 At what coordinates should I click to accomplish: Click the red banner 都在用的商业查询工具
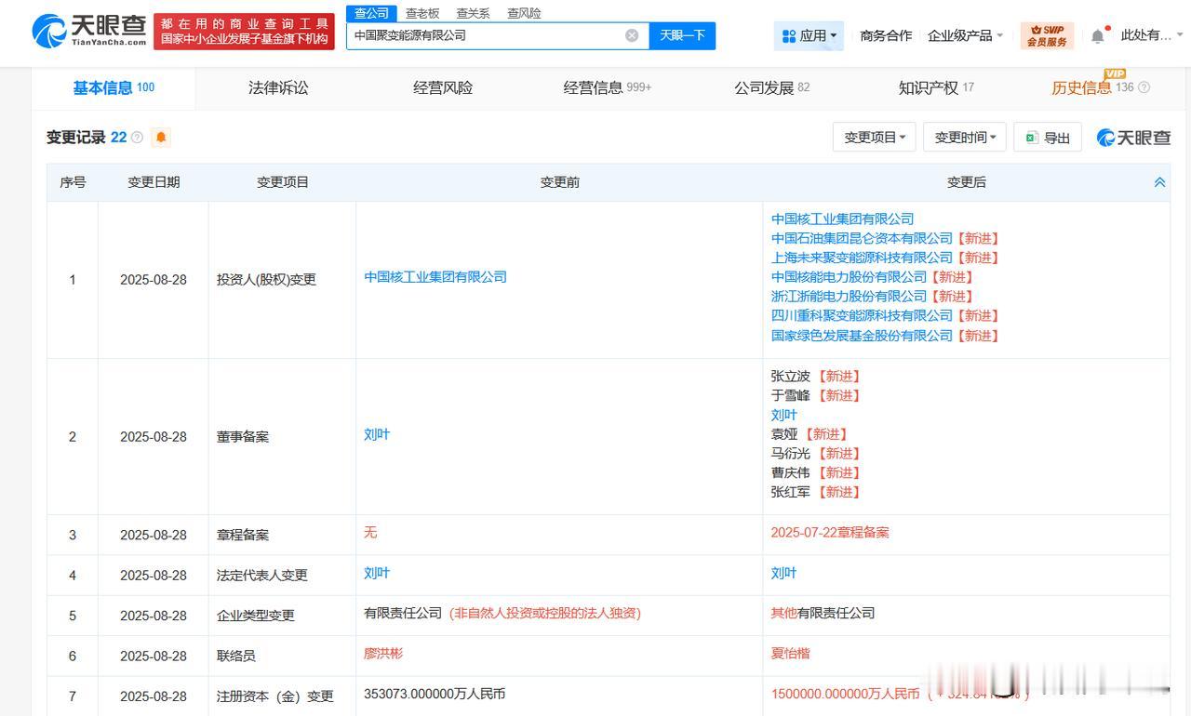245,32
